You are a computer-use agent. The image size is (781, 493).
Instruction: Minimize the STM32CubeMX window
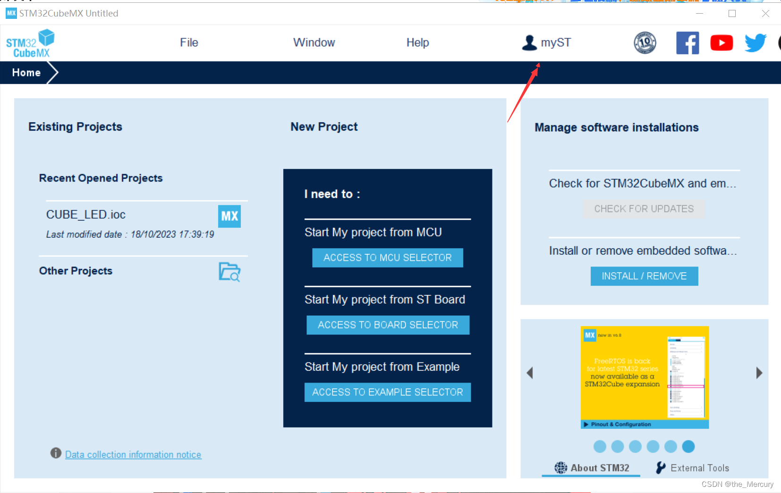700,14
